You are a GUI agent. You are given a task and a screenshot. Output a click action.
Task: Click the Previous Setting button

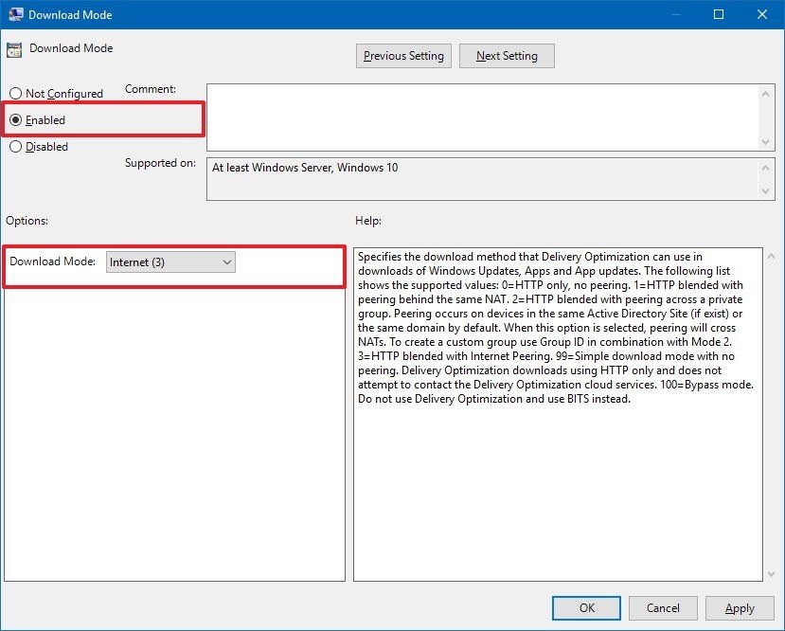(x=403, y=55)
